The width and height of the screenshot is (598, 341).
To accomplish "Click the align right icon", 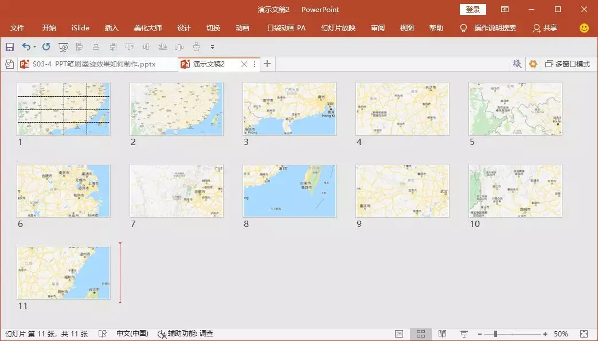I will coord(113,47).
